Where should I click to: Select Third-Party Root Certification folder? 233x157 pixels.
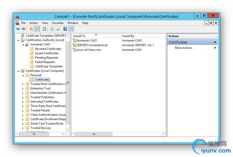pyautogui.click(x=48, y=106)
